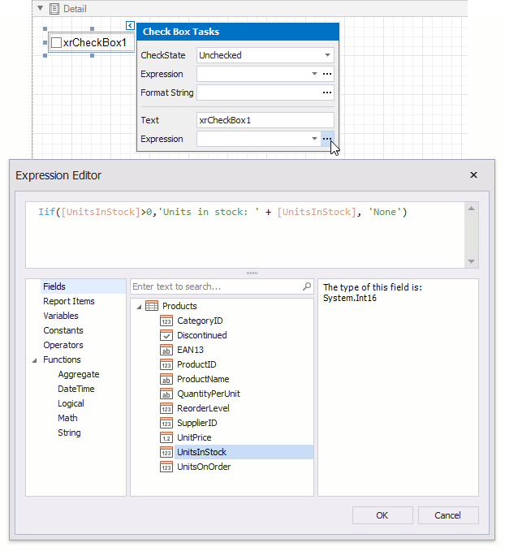Click the CategoryID numeric field icon

(166, 321)
